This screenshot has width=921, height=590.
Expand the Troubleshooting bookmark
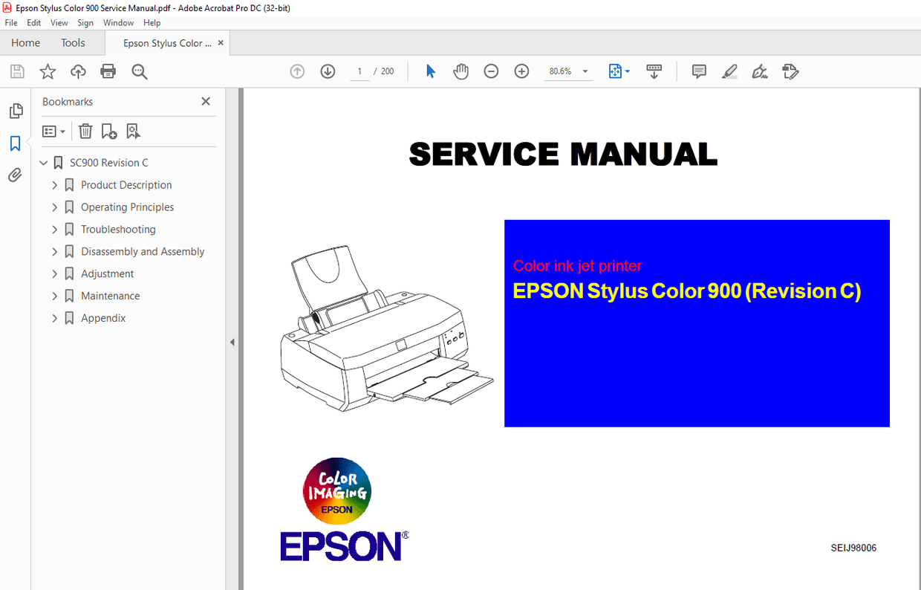coord(54,229)
